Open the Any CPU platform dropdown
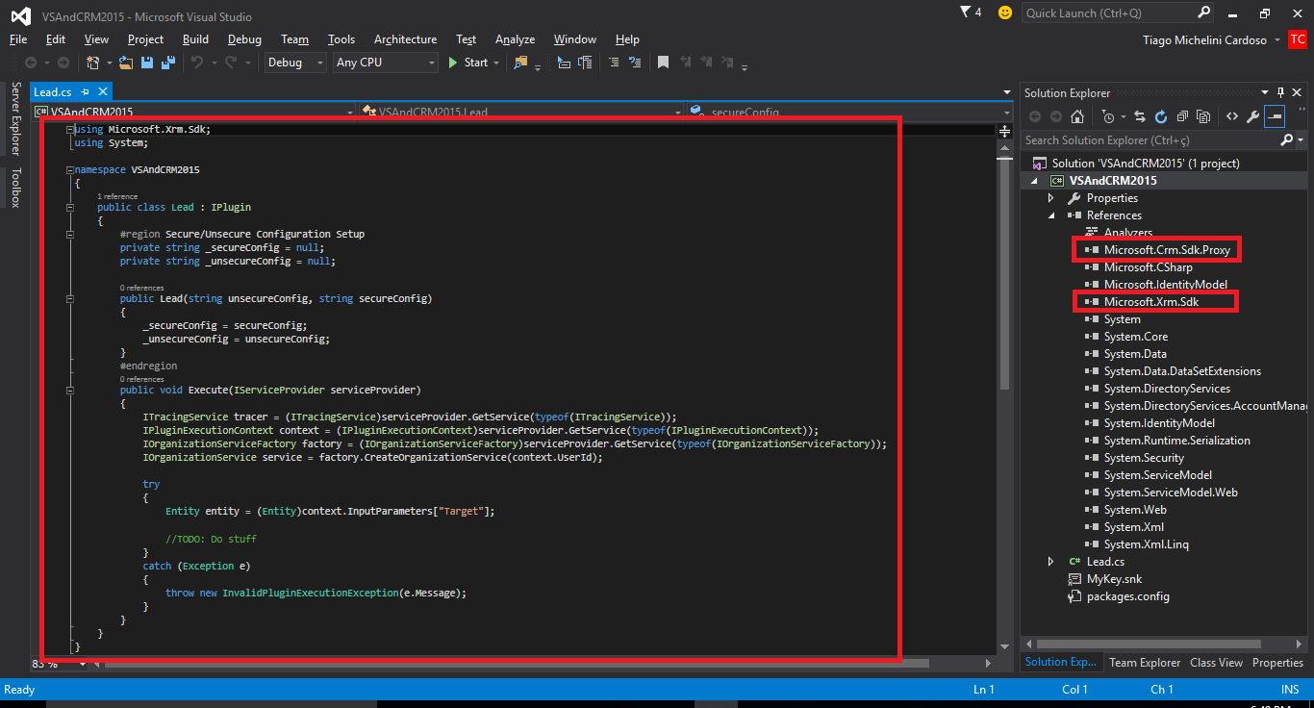The image size is (1314, 708). pyautogui.click(x=386, y=63)
